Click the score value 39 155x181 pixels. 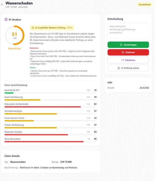tap(95, 97)
